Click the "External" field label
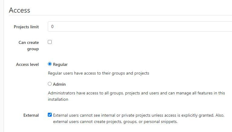The height and width of the screenshot is (132, 232). 31,115
